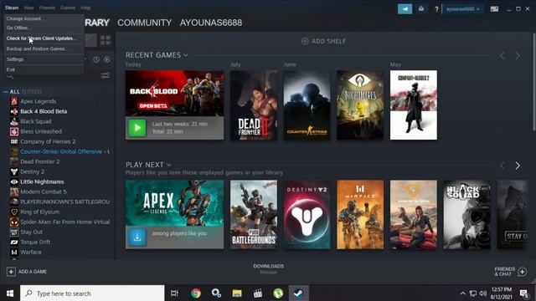Open PUBG Battlegrounds cover in Play Next

(x=254, y=215)
